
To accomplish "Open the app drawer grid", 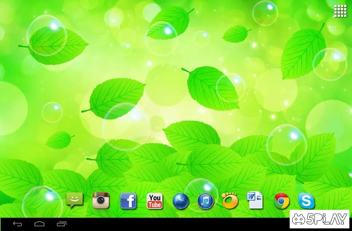I will tap(340, 11).
